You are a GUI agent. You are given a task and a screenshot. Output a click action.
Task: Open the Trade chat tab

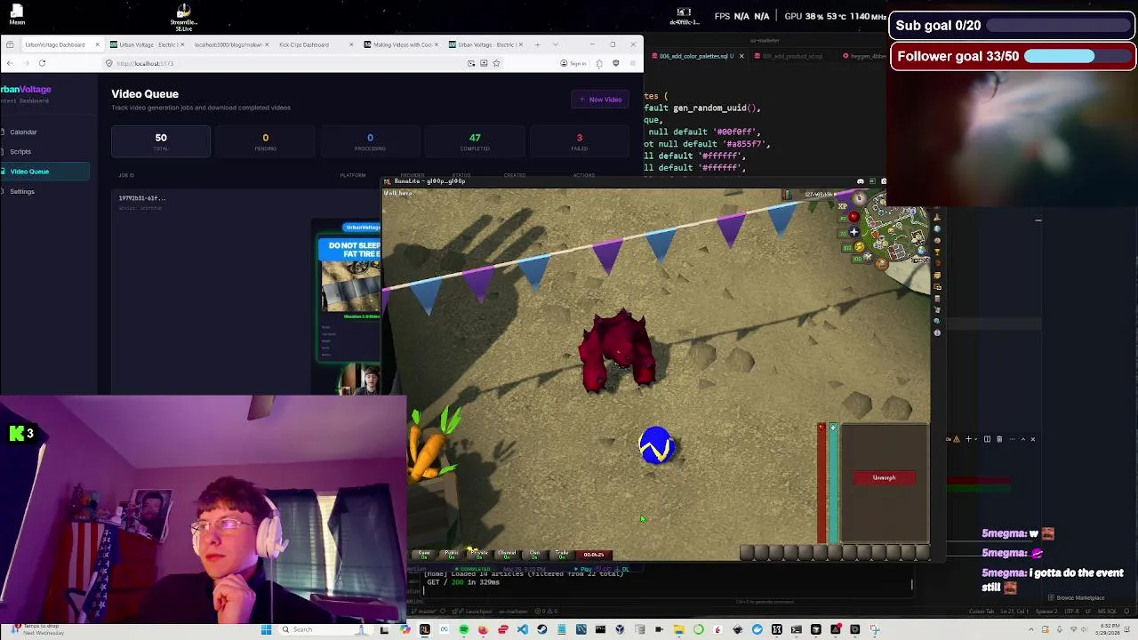coord(562,554)
